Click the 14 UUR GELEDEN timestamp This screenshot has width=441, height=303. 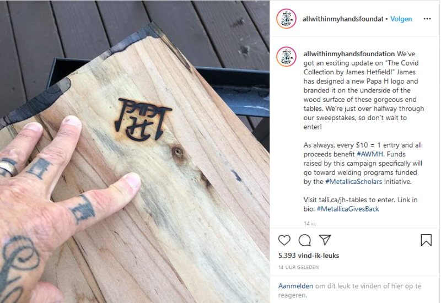tap(298, 267)
